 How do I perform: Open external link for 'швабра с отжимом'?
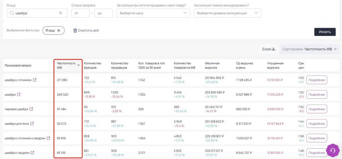[x=35, y=80]
